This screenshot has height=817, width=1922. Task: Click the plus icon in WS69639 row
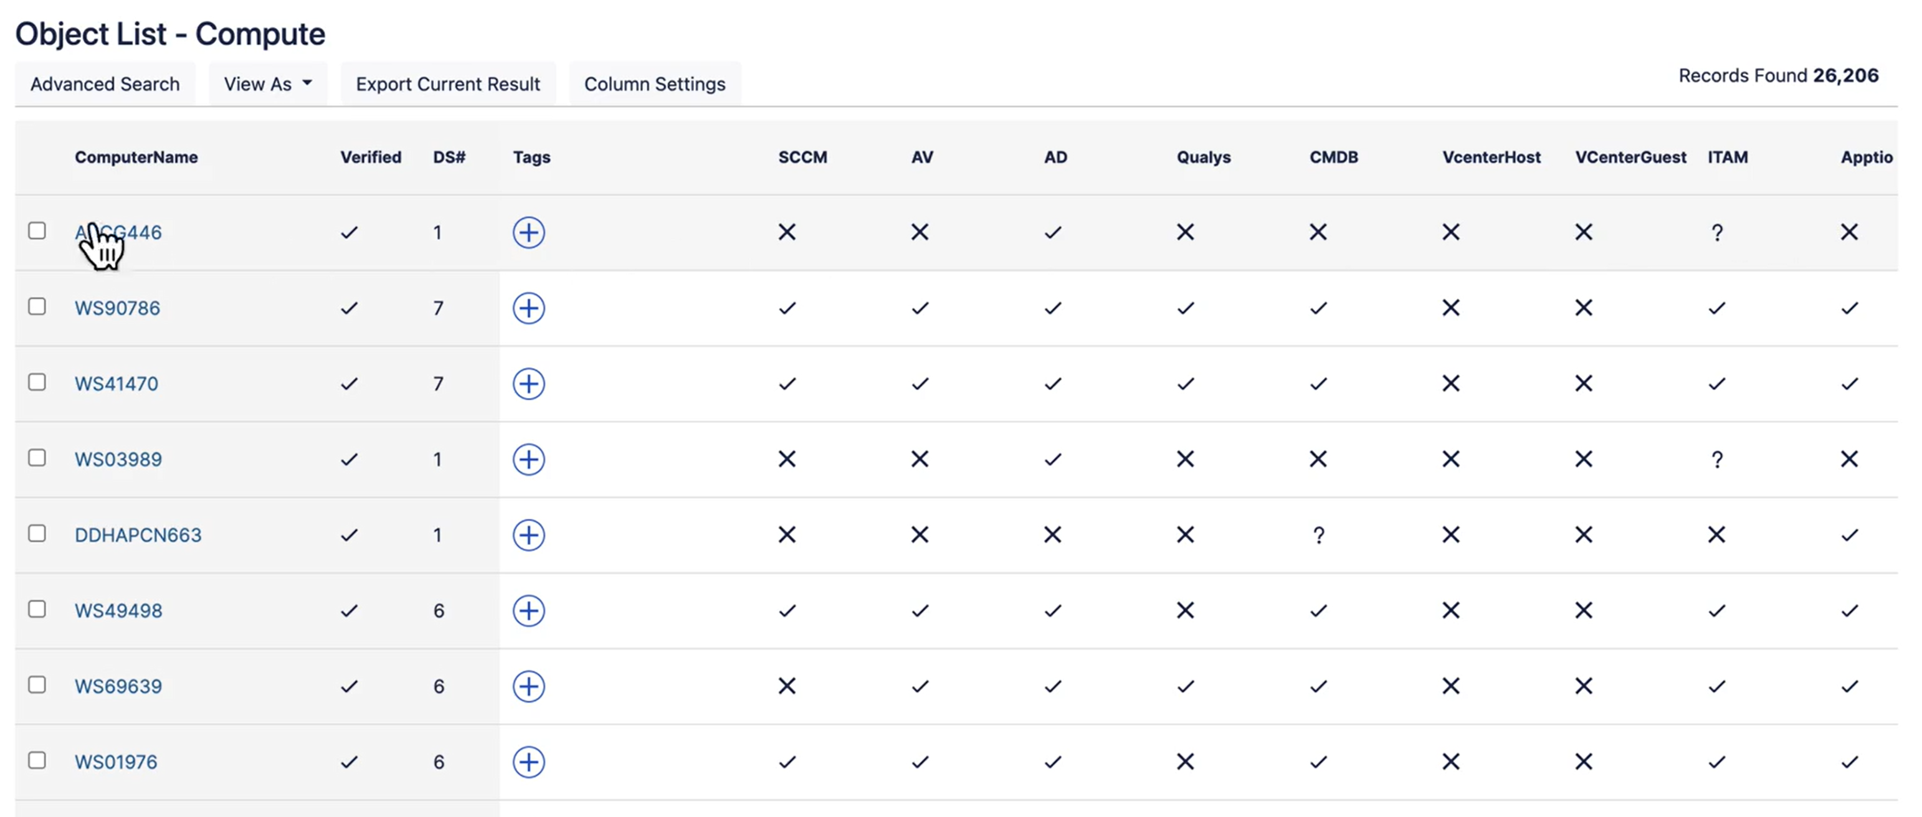[x=528, y=686]
